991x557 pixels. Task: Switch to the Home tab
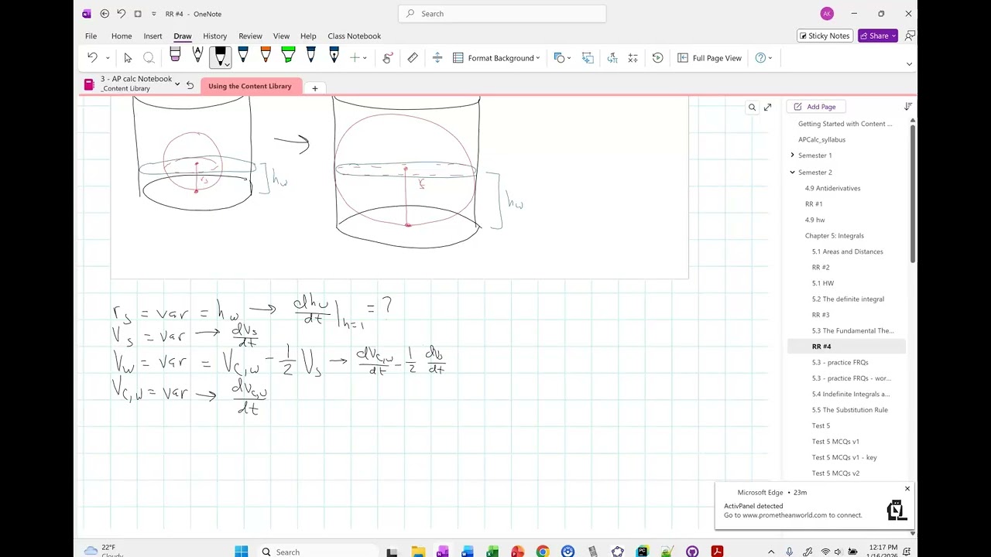[x=122, y=36]
